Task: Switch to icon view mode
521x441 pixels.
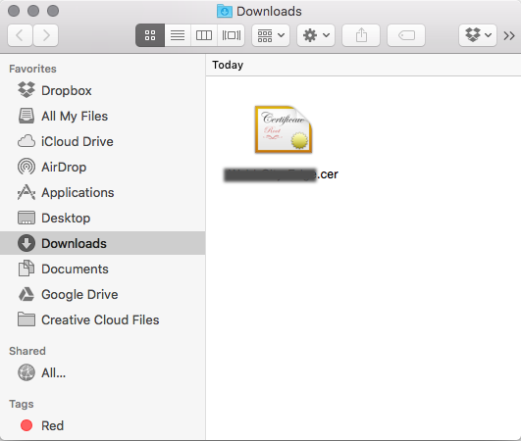Action: click(150, 35)
